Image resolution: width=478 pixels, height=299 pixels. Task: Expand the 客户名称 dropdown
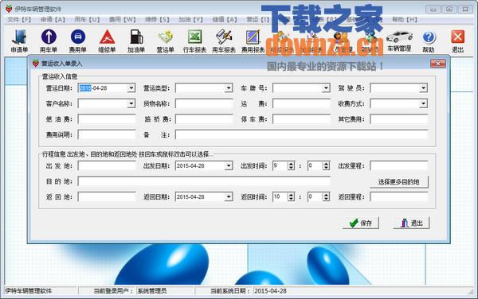point(131,103)
